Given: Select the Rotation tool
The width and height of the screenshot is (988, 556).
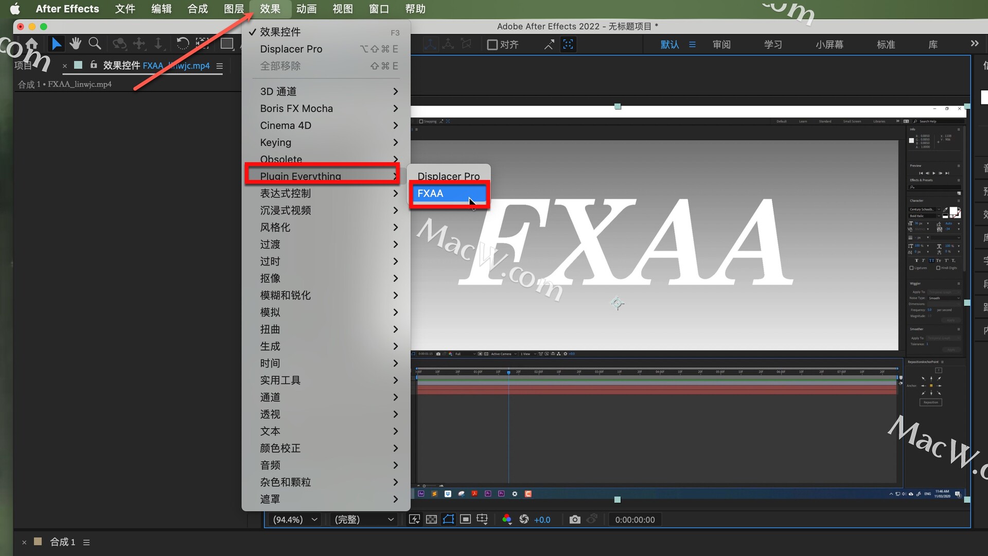Looking at the screenshot, I should pyautogui.click(x=182, y=44).
